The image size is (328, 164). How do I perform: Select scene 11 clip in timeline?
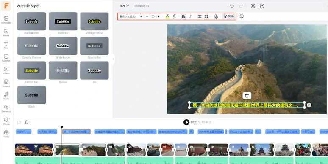click(239, 150)
